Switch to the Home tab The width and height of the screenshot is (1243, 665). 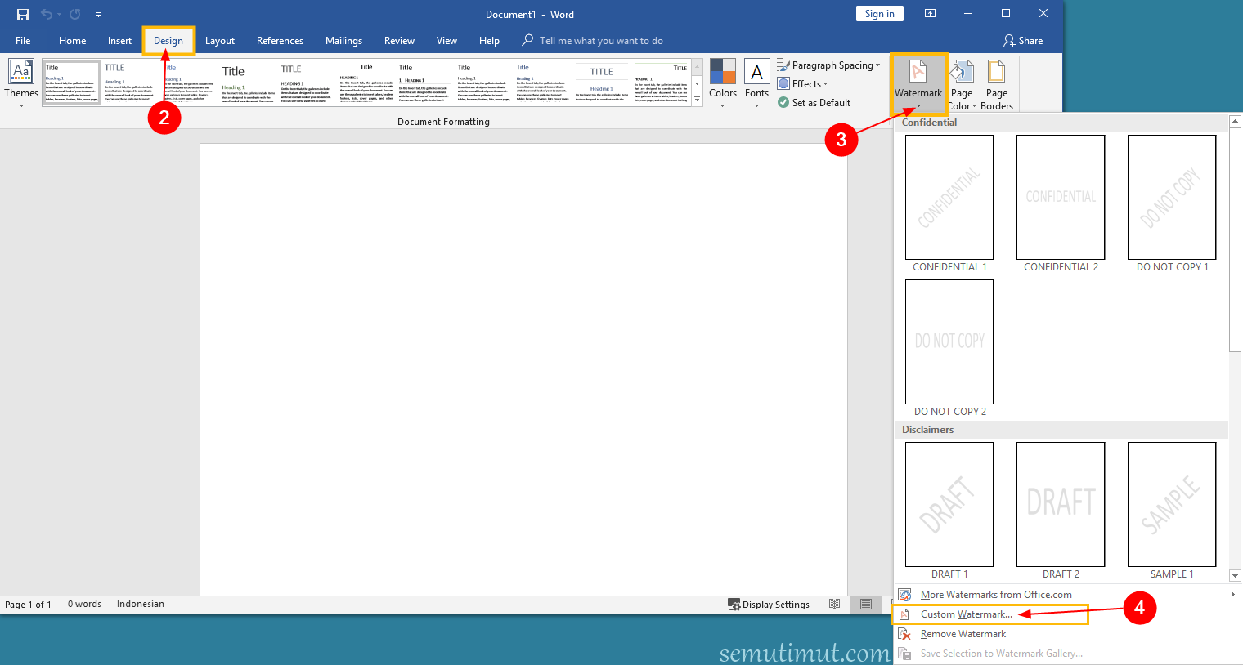(x=72, y=41)
